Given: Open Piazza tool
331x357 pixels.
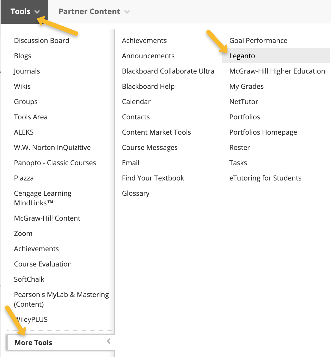Looking at the screenshot, I should click(x=24, y=178).
